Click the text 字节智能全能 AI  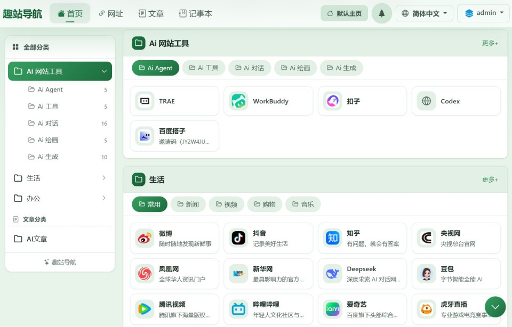[x=461, y=279]
